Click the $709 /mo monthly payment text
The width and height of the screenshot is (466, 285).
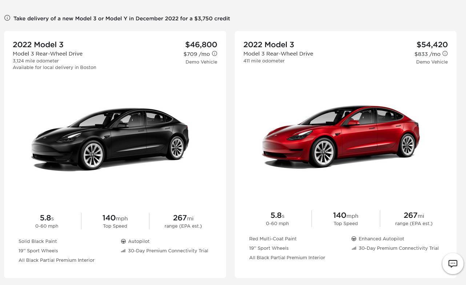[197, 54]
